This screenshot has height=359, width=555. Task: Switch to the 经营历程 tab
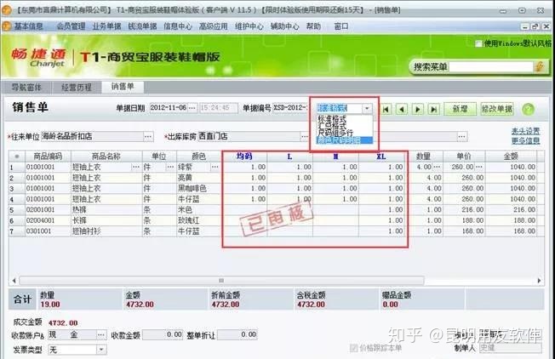77,87
